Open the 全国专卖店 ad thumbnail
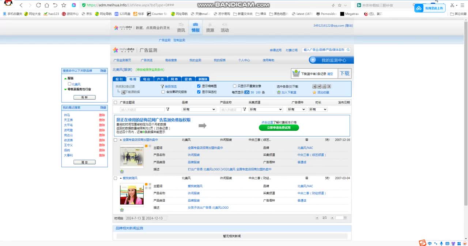 (132, 156)
